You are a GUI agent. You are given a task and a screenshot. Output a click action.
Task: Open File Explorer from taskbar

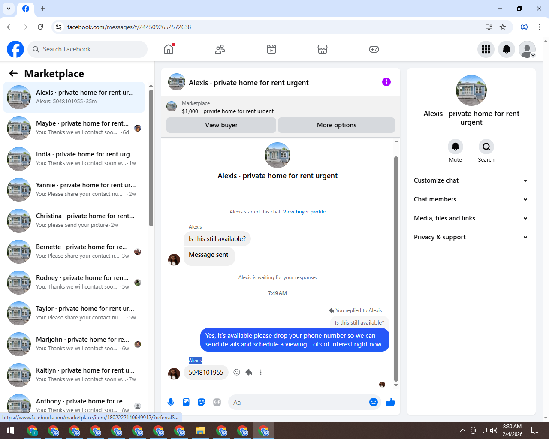coord(200,430)
